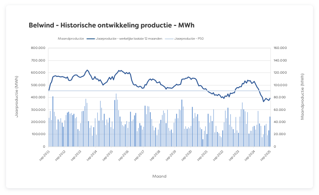
Task: Click the right 'Maandproductie (MWh)' axis title
Action: tap(302, 97)
